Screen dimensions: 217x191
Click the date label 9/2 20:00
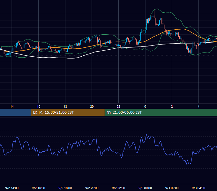click(x=92, y=188)
